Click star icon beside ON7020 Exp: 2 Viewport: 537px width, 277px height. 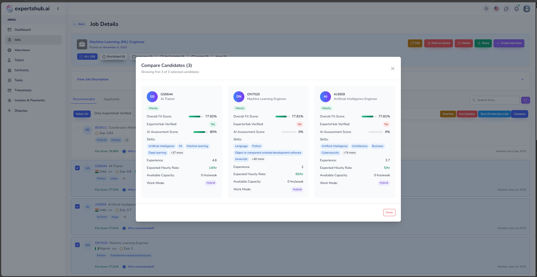[121, 249]
